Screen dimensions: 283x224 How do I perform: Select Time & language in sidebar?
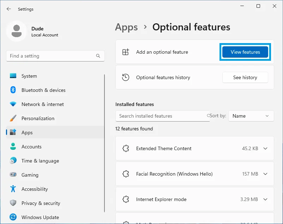click(x=40, y=161)
